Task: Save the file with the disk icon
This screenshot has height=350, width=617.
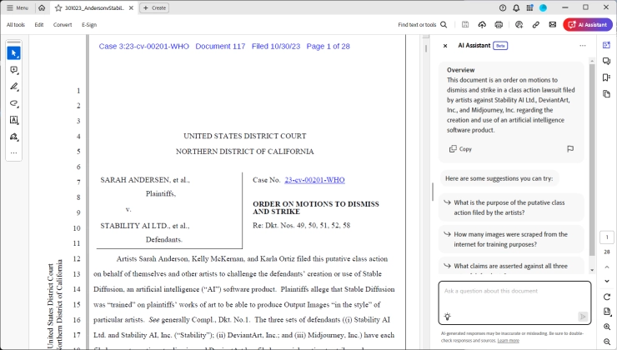Action: tap(465, 24)
